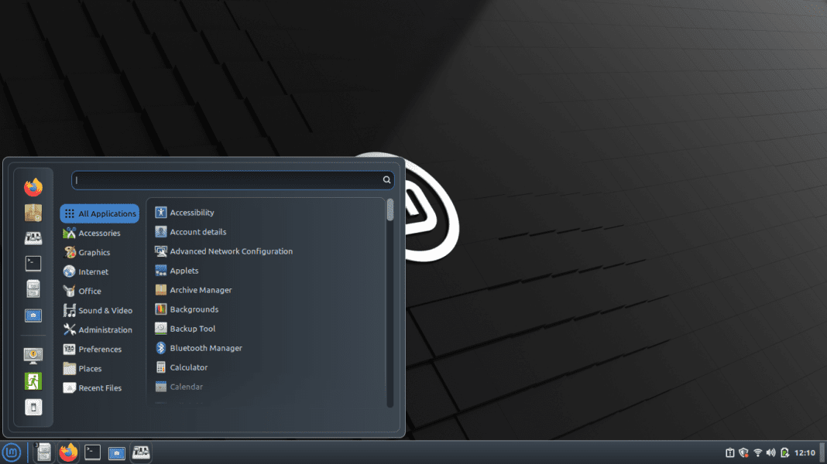Open System Settings from the menu sidebar
The height and width of the screenshot is (464, 827).
click(33, 316)
